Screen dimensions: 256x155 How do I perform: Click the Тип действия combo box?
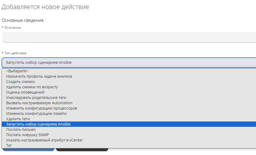pyautogui.click(x=129, y=63)
